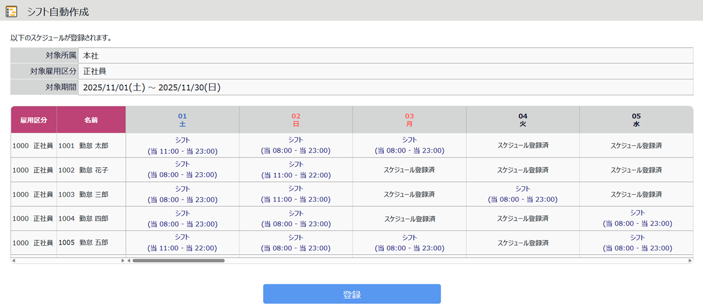
Task: Click 勤怠 四郎's shift on 05 水
Action: click(x=637, y=218)
